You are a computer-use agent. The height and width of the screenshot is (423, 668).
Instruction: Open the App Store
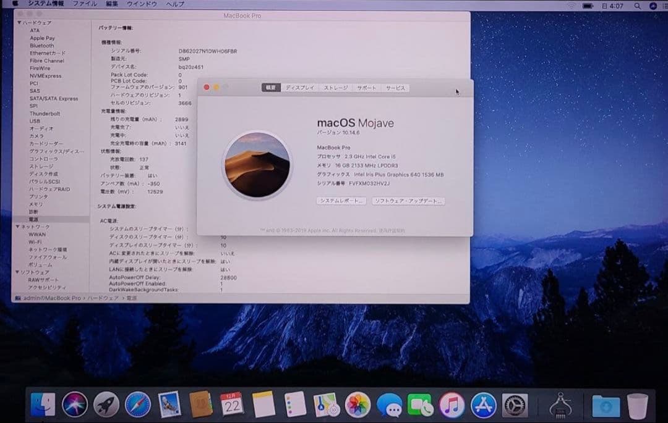484,404
